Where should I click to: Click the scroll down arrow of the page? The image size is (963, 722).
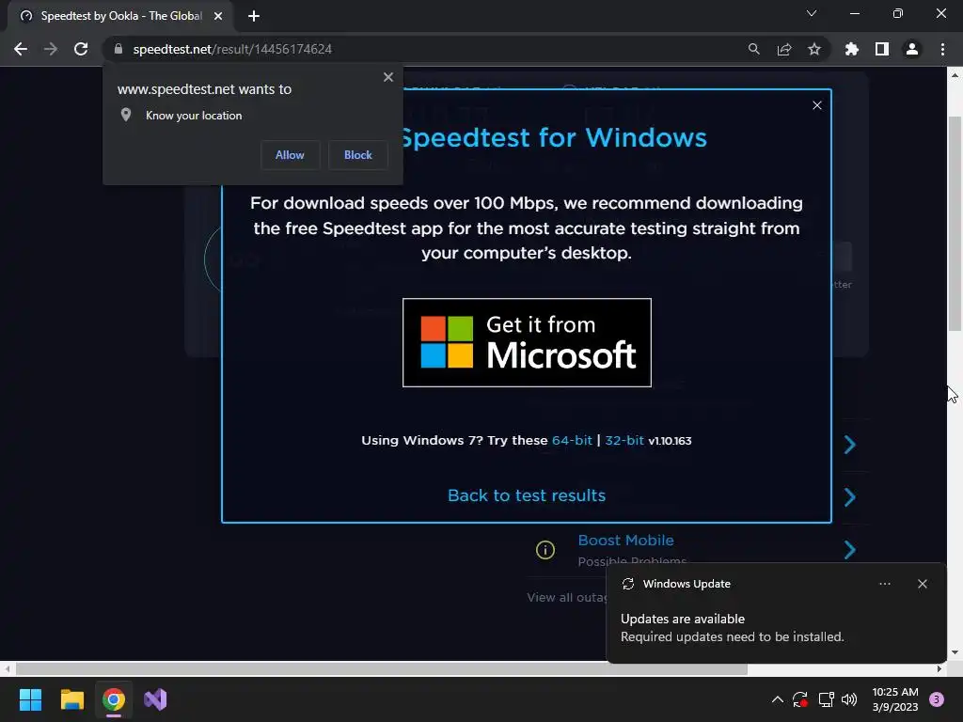pyautogui.click(x=955, y=652)
